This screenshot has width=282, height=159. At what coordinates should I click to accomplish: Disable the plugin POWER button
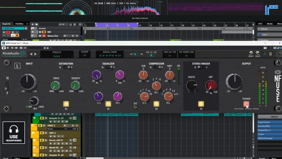246,104
